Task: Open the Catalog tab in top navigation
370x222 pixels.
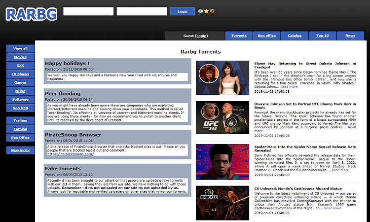Action: 295,36
